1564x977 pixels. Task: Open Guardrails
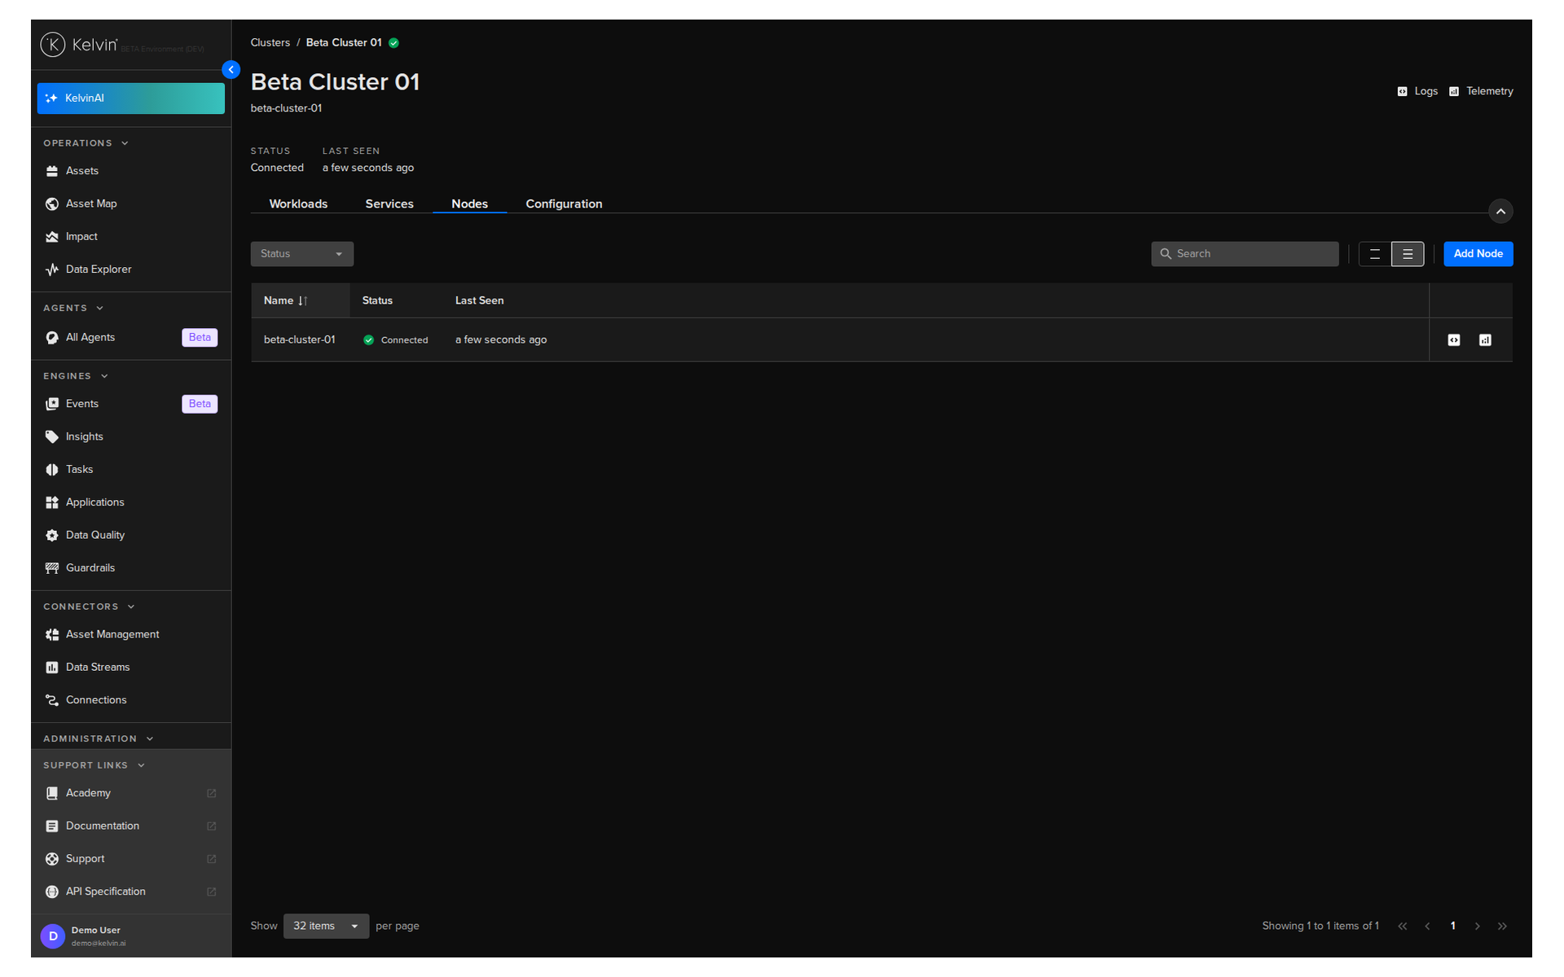(x=130, y=567)
